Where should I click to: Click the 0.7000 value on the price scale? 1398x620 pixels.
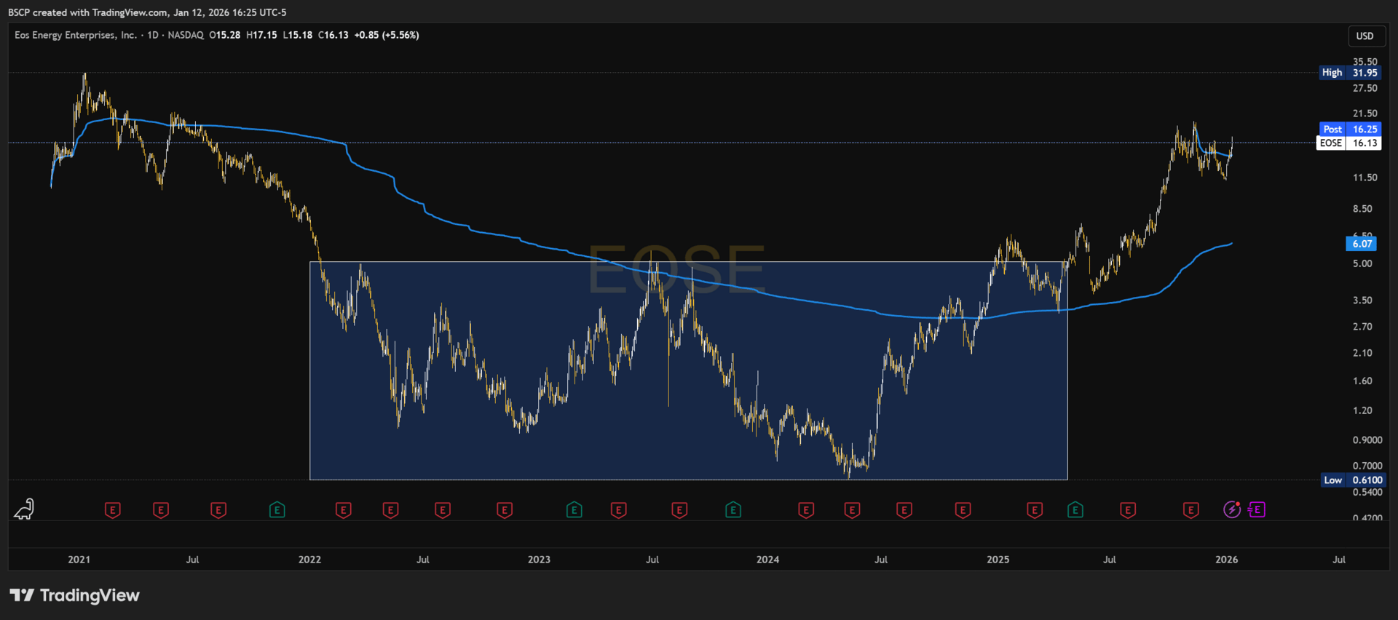[x=1367, y=466]
